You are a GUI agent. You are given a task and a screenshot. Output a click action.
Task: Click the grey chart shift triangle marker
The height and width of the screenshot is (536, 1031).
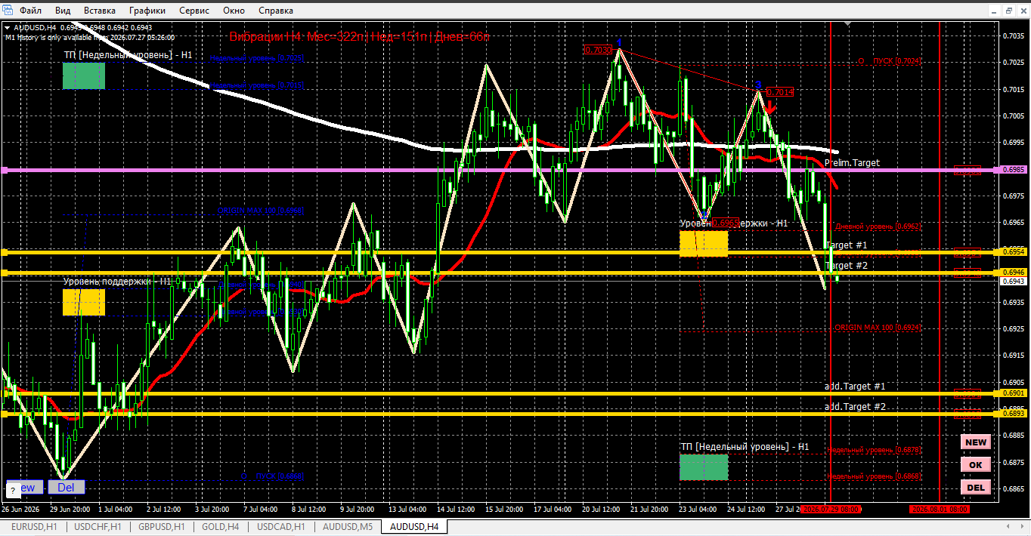click(847, 24)
